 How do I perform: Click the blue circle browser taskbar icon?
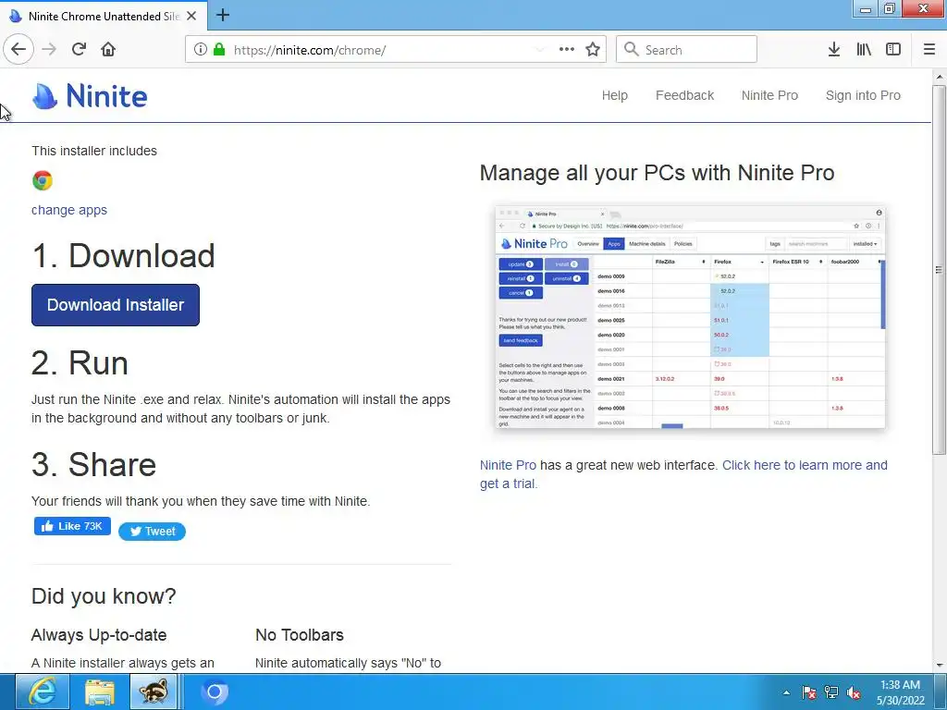215,692
